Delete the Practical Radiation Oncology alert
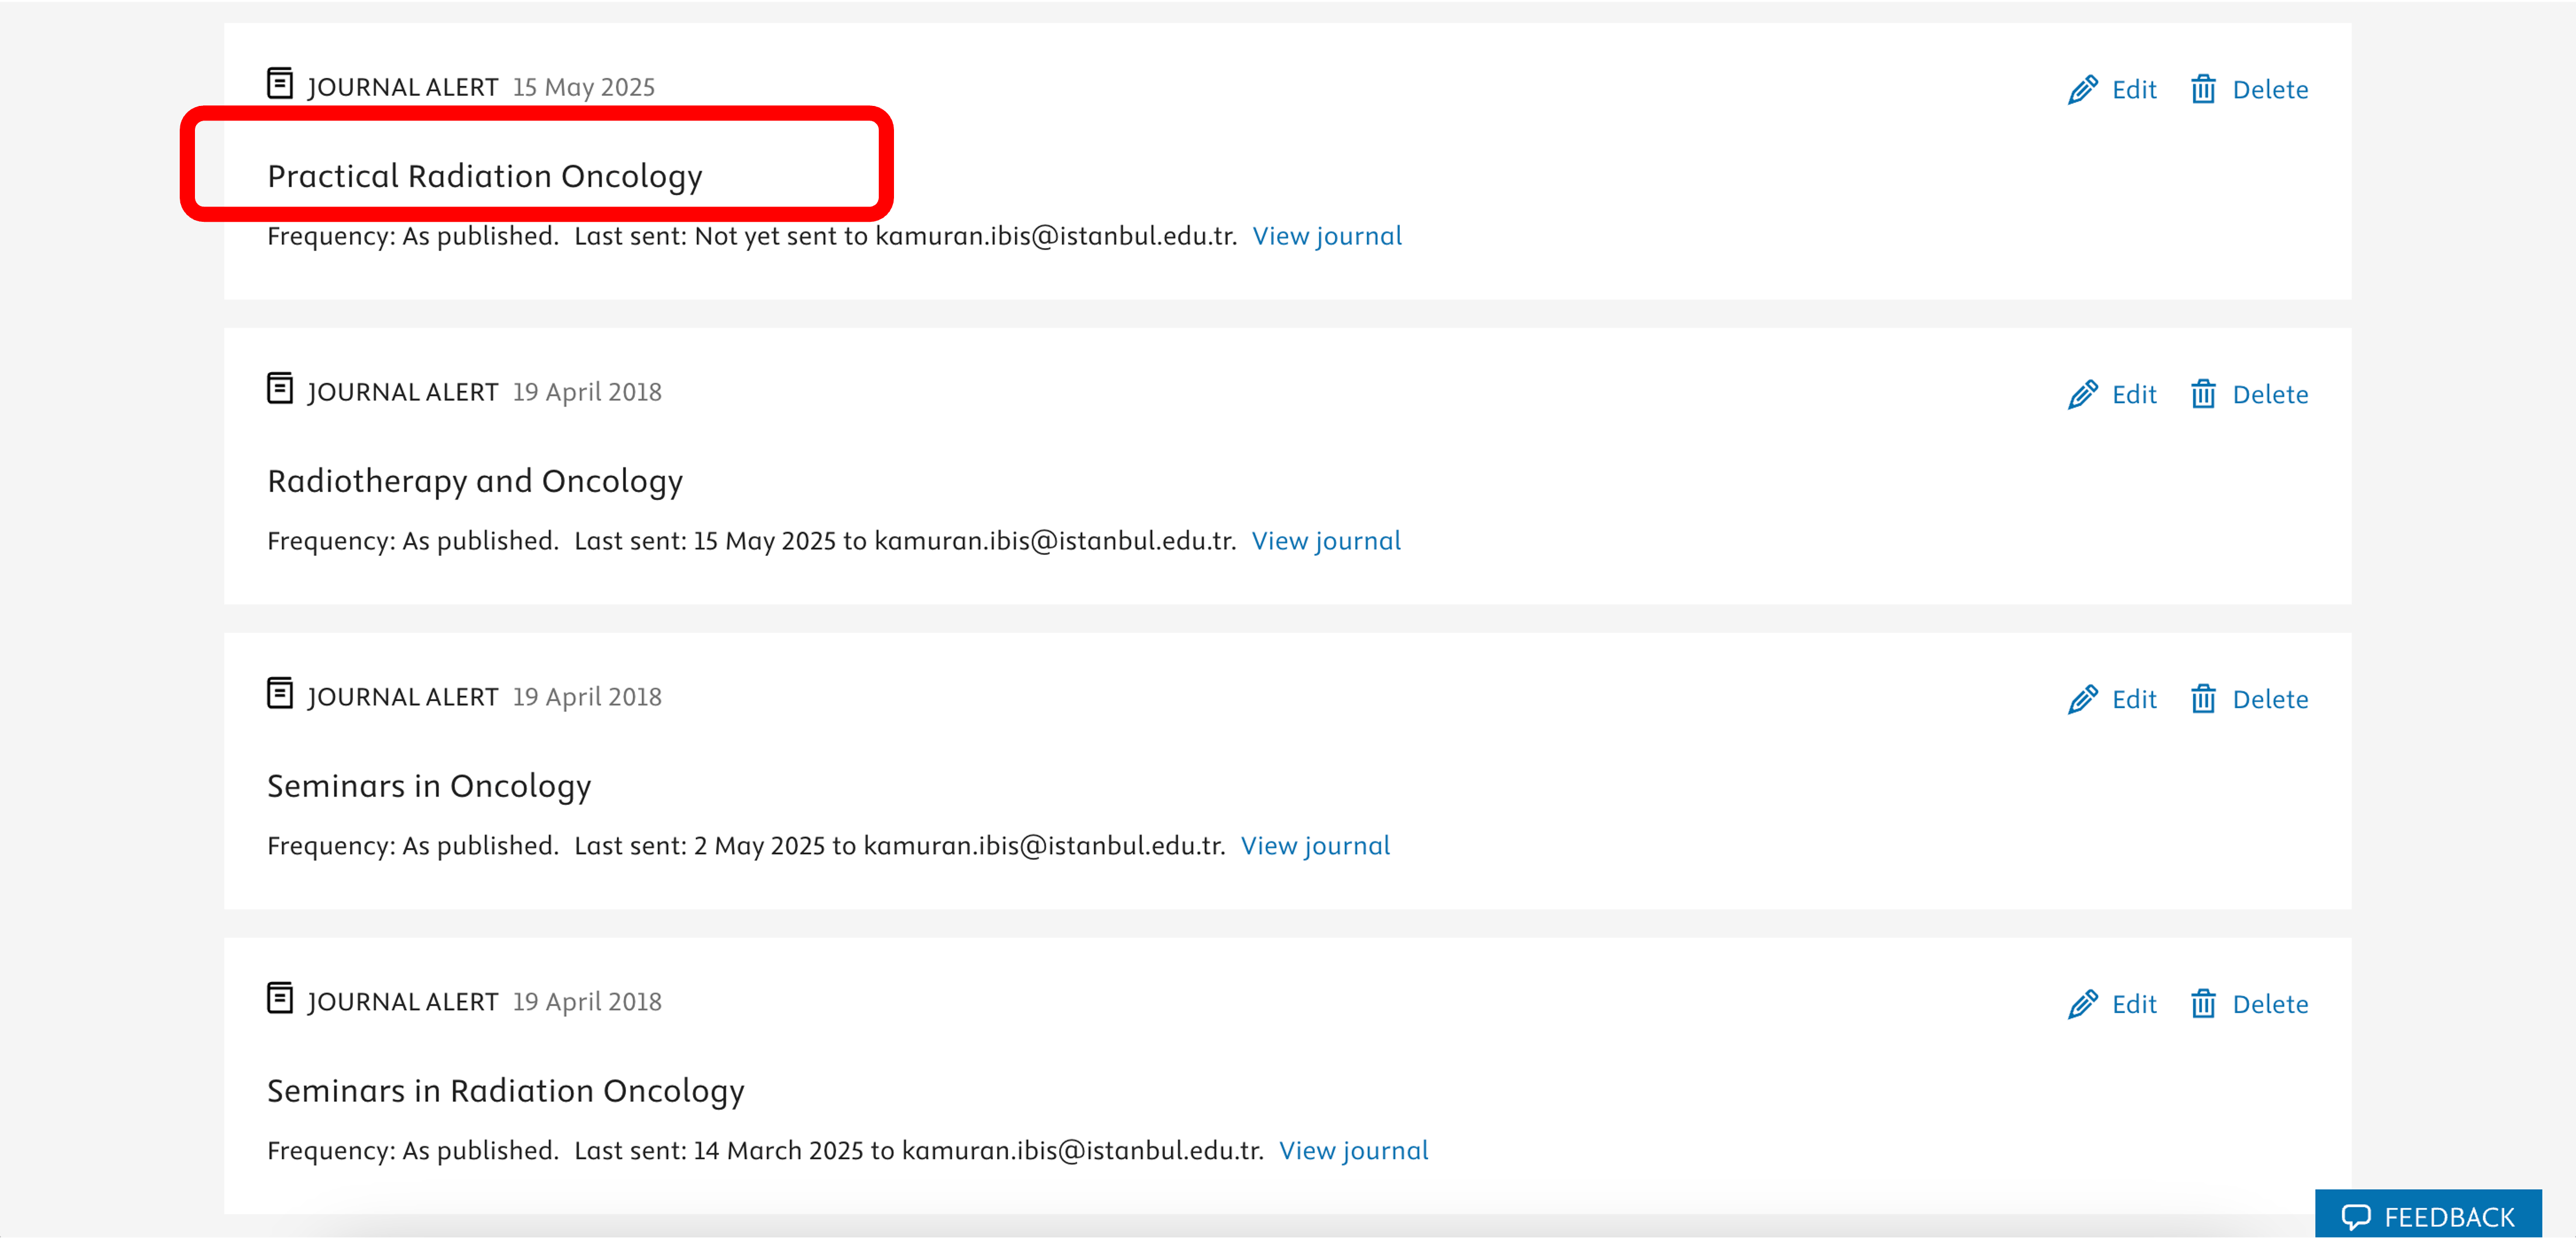 pos(2249,90)
